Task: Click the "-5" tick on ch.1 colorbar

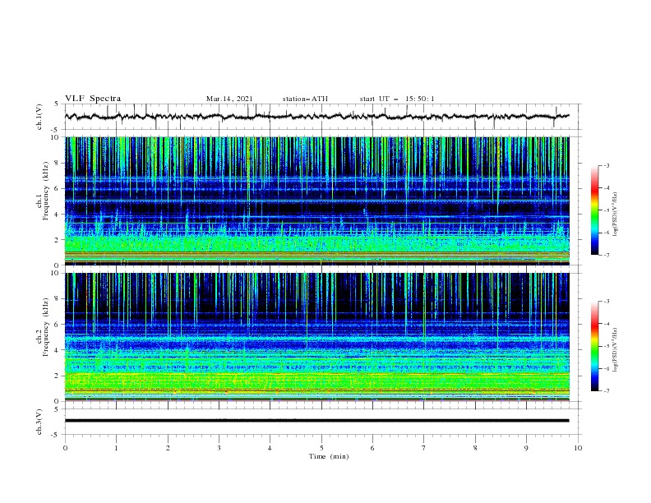Action: 606,210
